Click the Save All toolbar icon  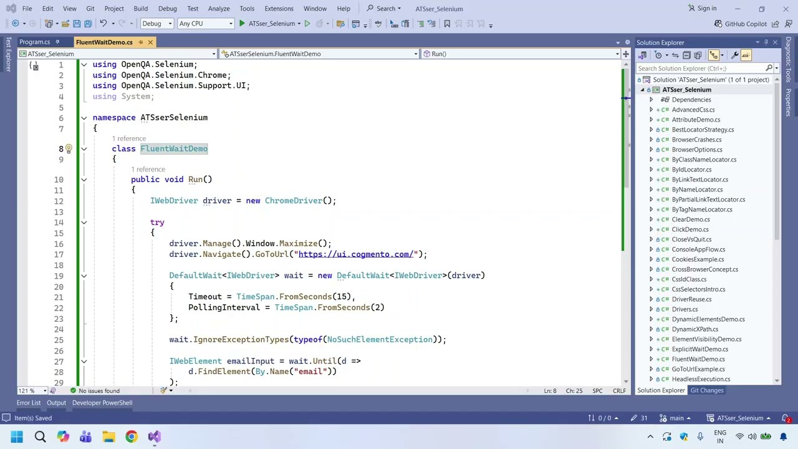point(88,24)
